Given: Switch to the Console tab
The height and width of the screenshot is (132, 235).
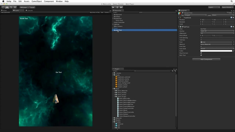Looking at the screenshot, I should click(30, 10).
